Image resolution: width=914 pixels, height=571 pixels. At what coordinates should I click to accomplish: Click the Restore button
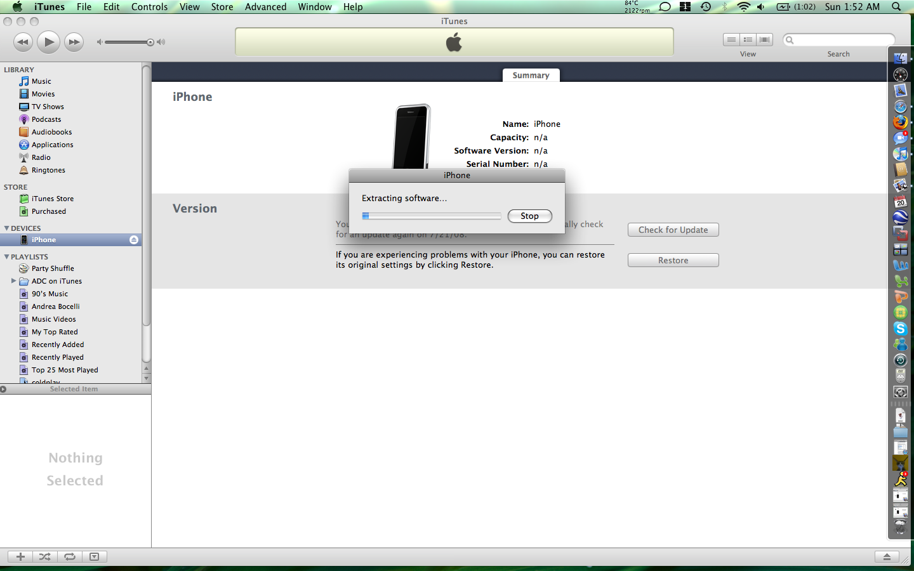[x=673, y=260]
